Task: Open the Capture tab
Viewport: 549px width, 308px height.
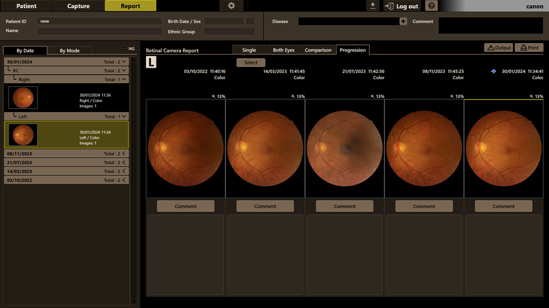Action: (78, 6)
